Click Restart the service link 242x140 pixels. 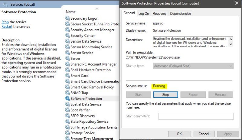(x=7, y=27)
